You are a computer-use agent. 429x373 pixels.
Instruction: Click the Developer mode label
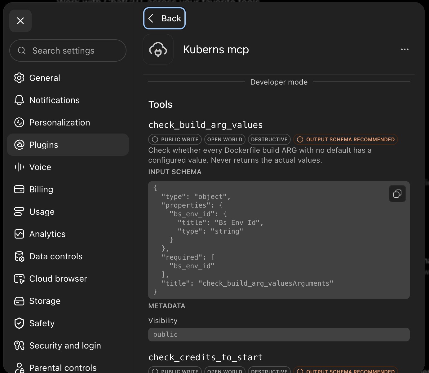(279, 82)
